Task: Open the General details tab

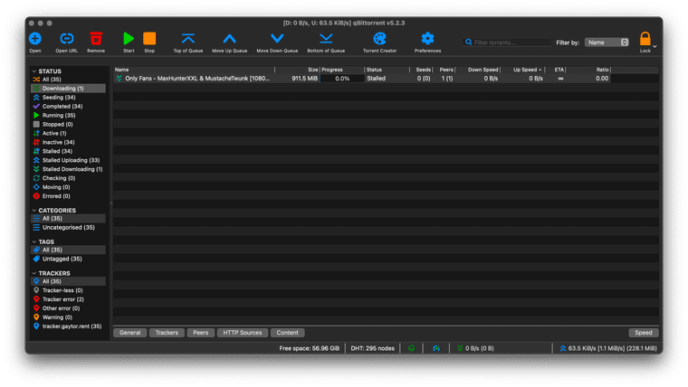Action: (129, 333)
